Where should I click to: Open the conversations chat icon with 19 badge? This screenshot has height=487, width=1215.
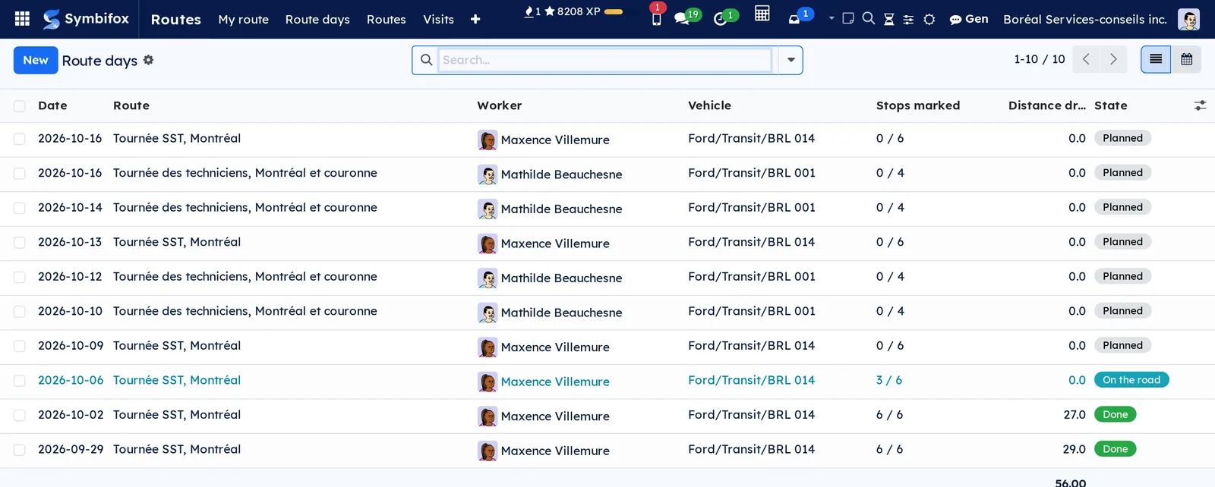pyautogui.click(x=682, y=19)
